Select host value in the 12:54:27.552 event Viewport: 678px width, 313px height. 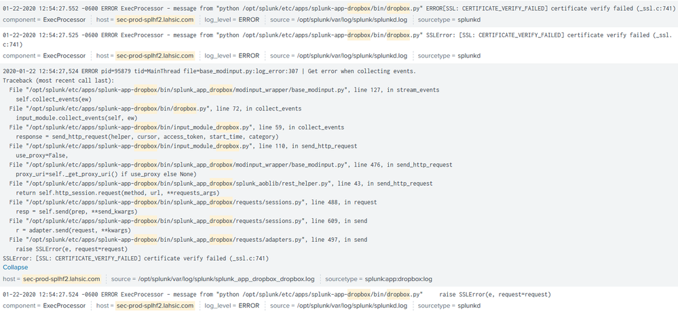point(155,20)
